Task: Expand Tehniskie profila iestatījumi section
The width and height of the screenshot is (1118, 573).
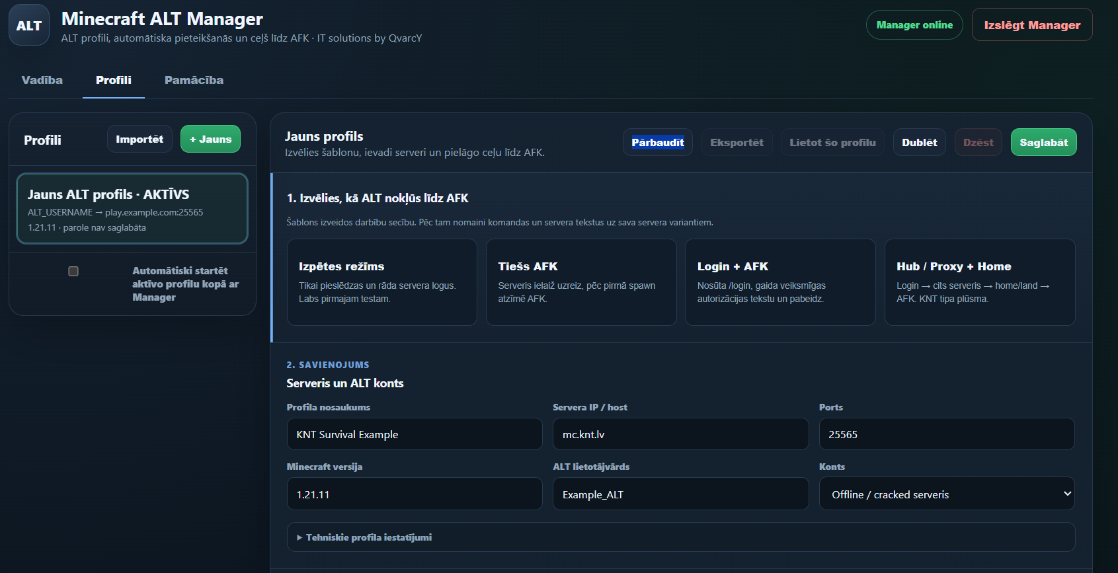Action: click(681, 537)
